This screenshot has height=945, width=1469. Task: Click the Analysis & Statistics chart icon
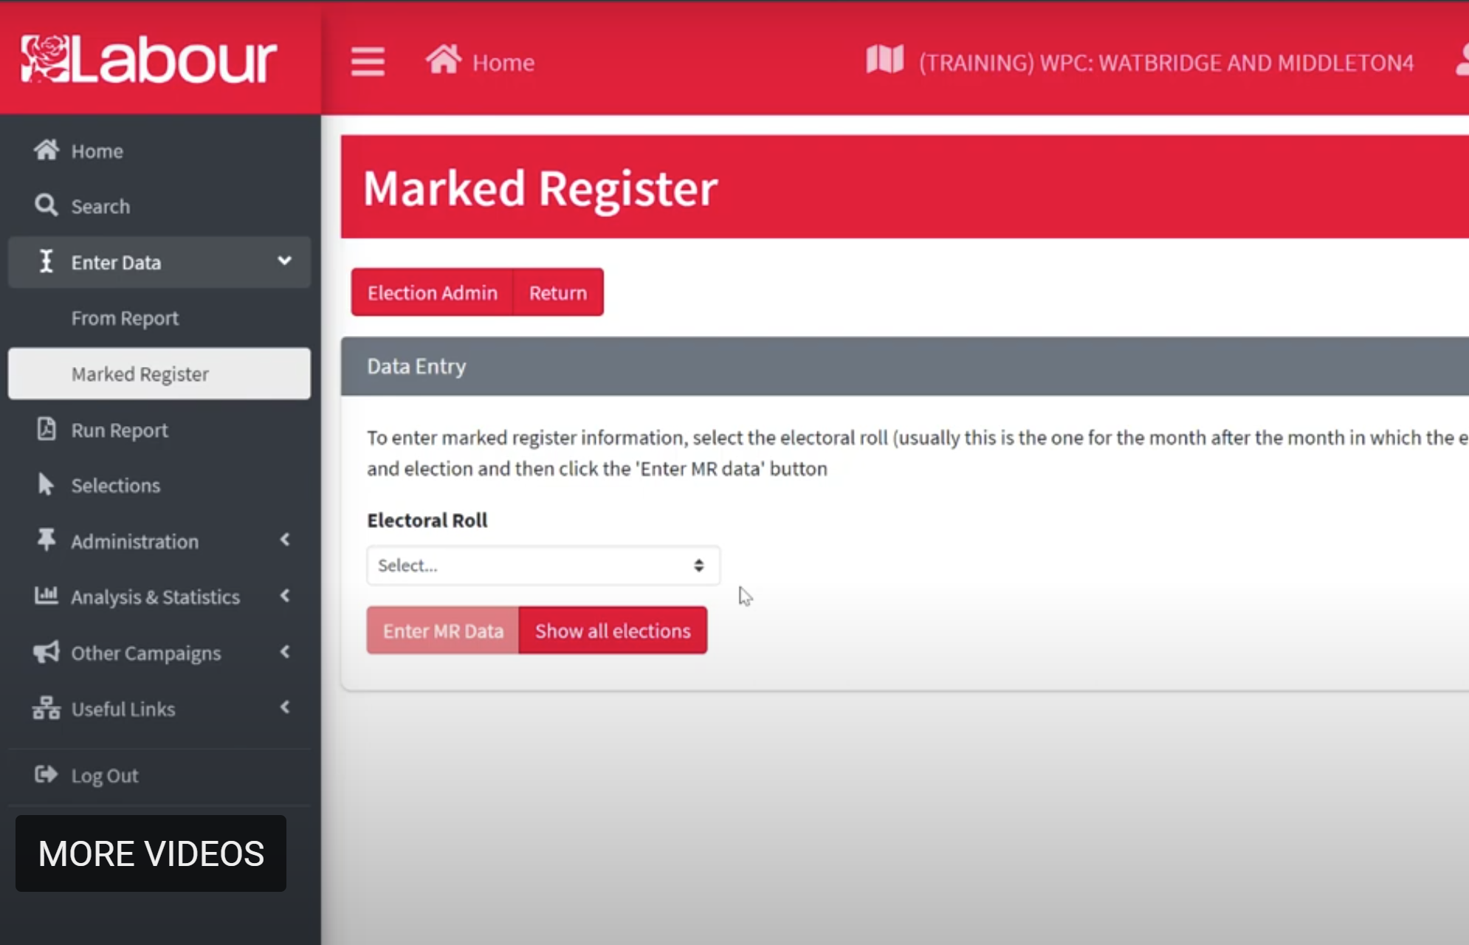coord(46,595)
